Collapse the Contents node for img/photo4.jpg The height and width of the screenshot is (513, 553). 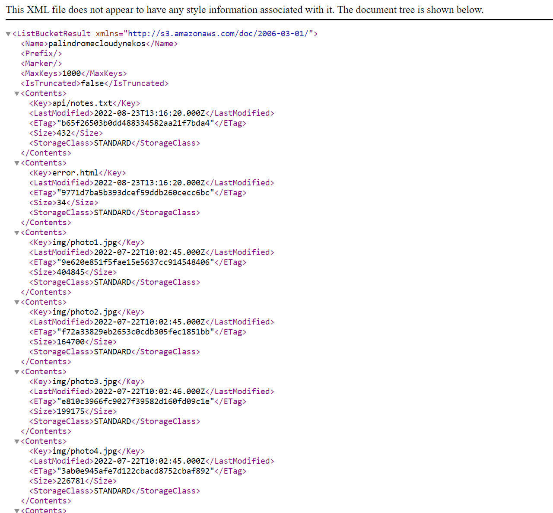pyautogui.click(x=17, y=442)
